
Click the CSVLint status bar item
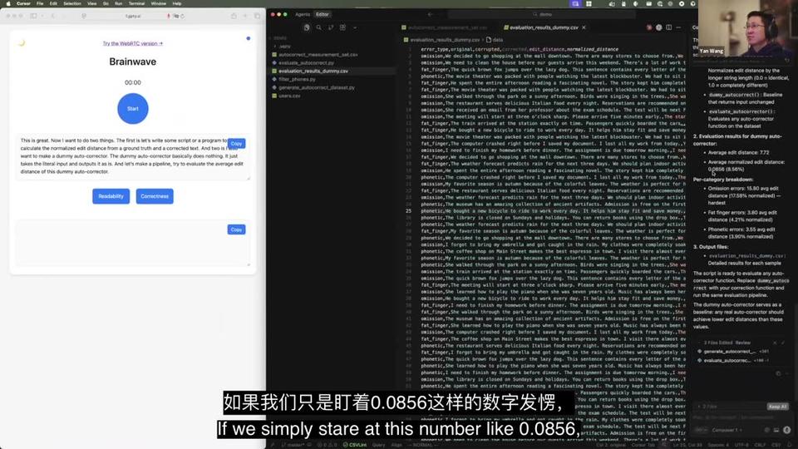[355, 445]
